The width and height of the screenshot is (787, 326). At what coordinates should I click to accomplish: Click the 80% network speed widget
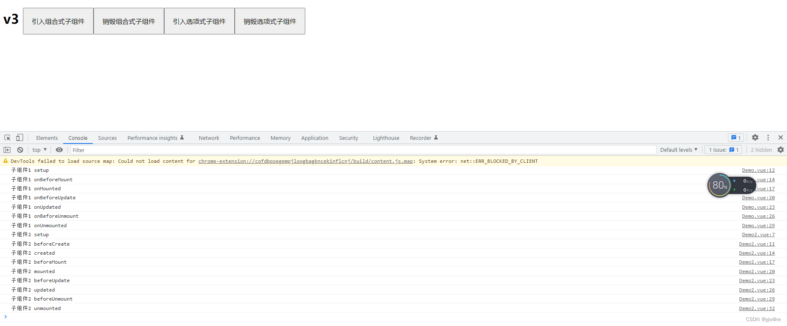(720, 185)
